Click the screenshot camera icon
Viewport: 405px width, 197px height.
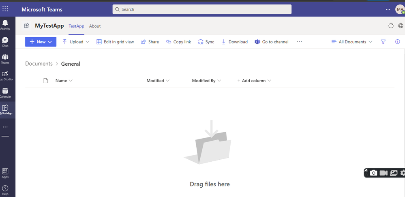pyautogui.click(x=373, y=173)
